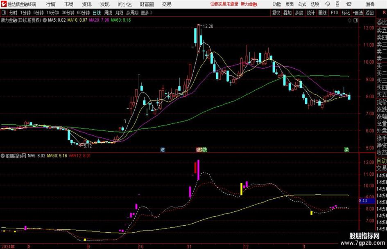Image resolution: width=387 pixels, height=249 pixels.
Task: Switch to 60分钟 period
Action: click(84, 13)
